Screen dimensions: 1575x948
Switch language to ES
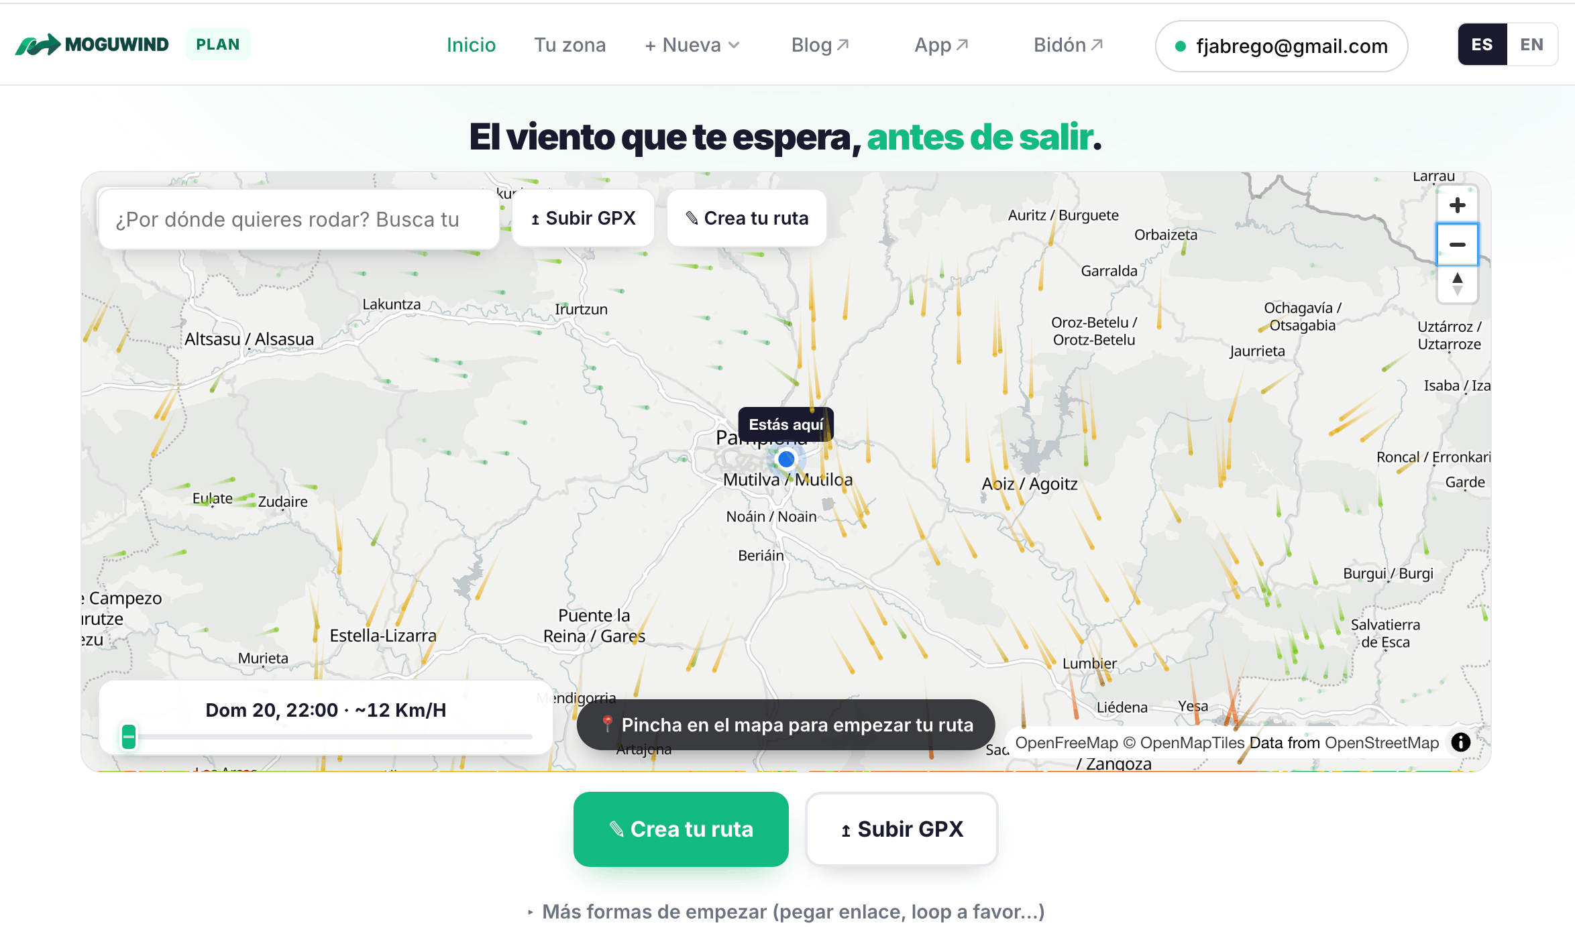[x=1482, y=44]
